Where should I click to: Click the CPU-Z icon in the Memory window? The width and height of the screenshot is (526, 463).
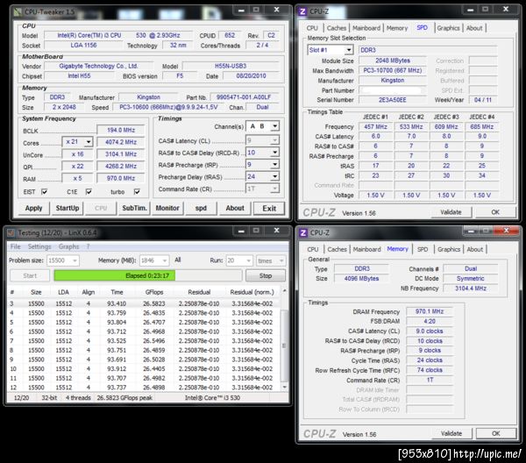(304, 232)
